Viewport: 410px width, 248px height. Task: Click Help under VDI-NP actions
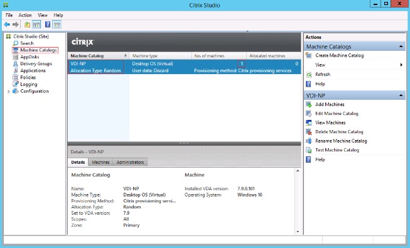320,159
